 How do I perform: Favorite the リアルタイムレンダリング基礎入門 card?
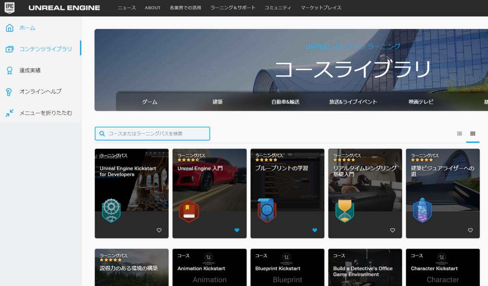[392, 230]
